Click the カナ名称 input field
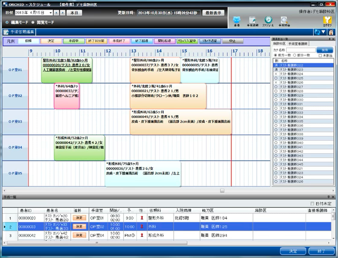This screenshot has height=258, width=338. 301,50
